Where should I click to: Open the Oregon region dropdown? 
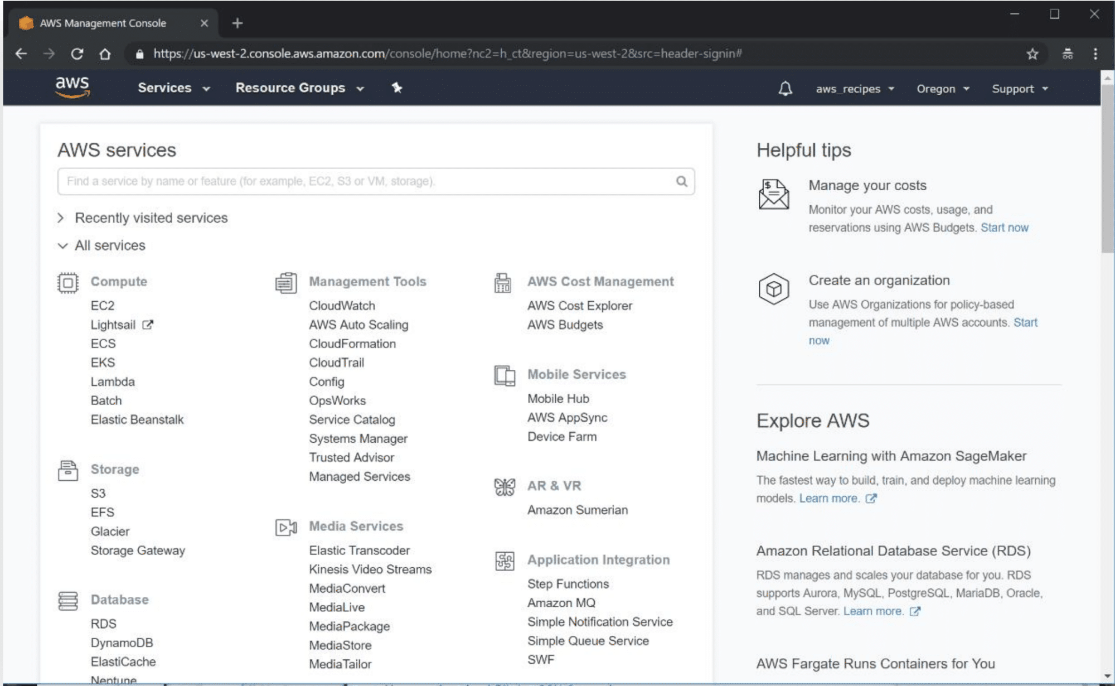pos(943,89)
